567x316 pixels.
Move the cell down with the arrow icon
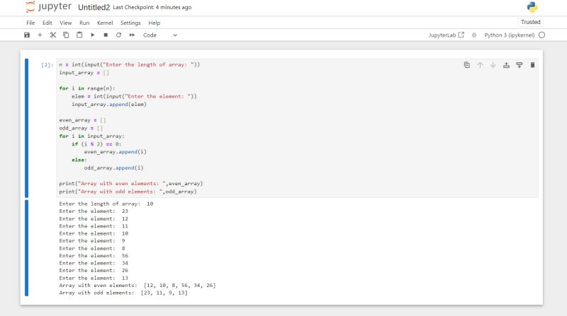coord(493,65)
